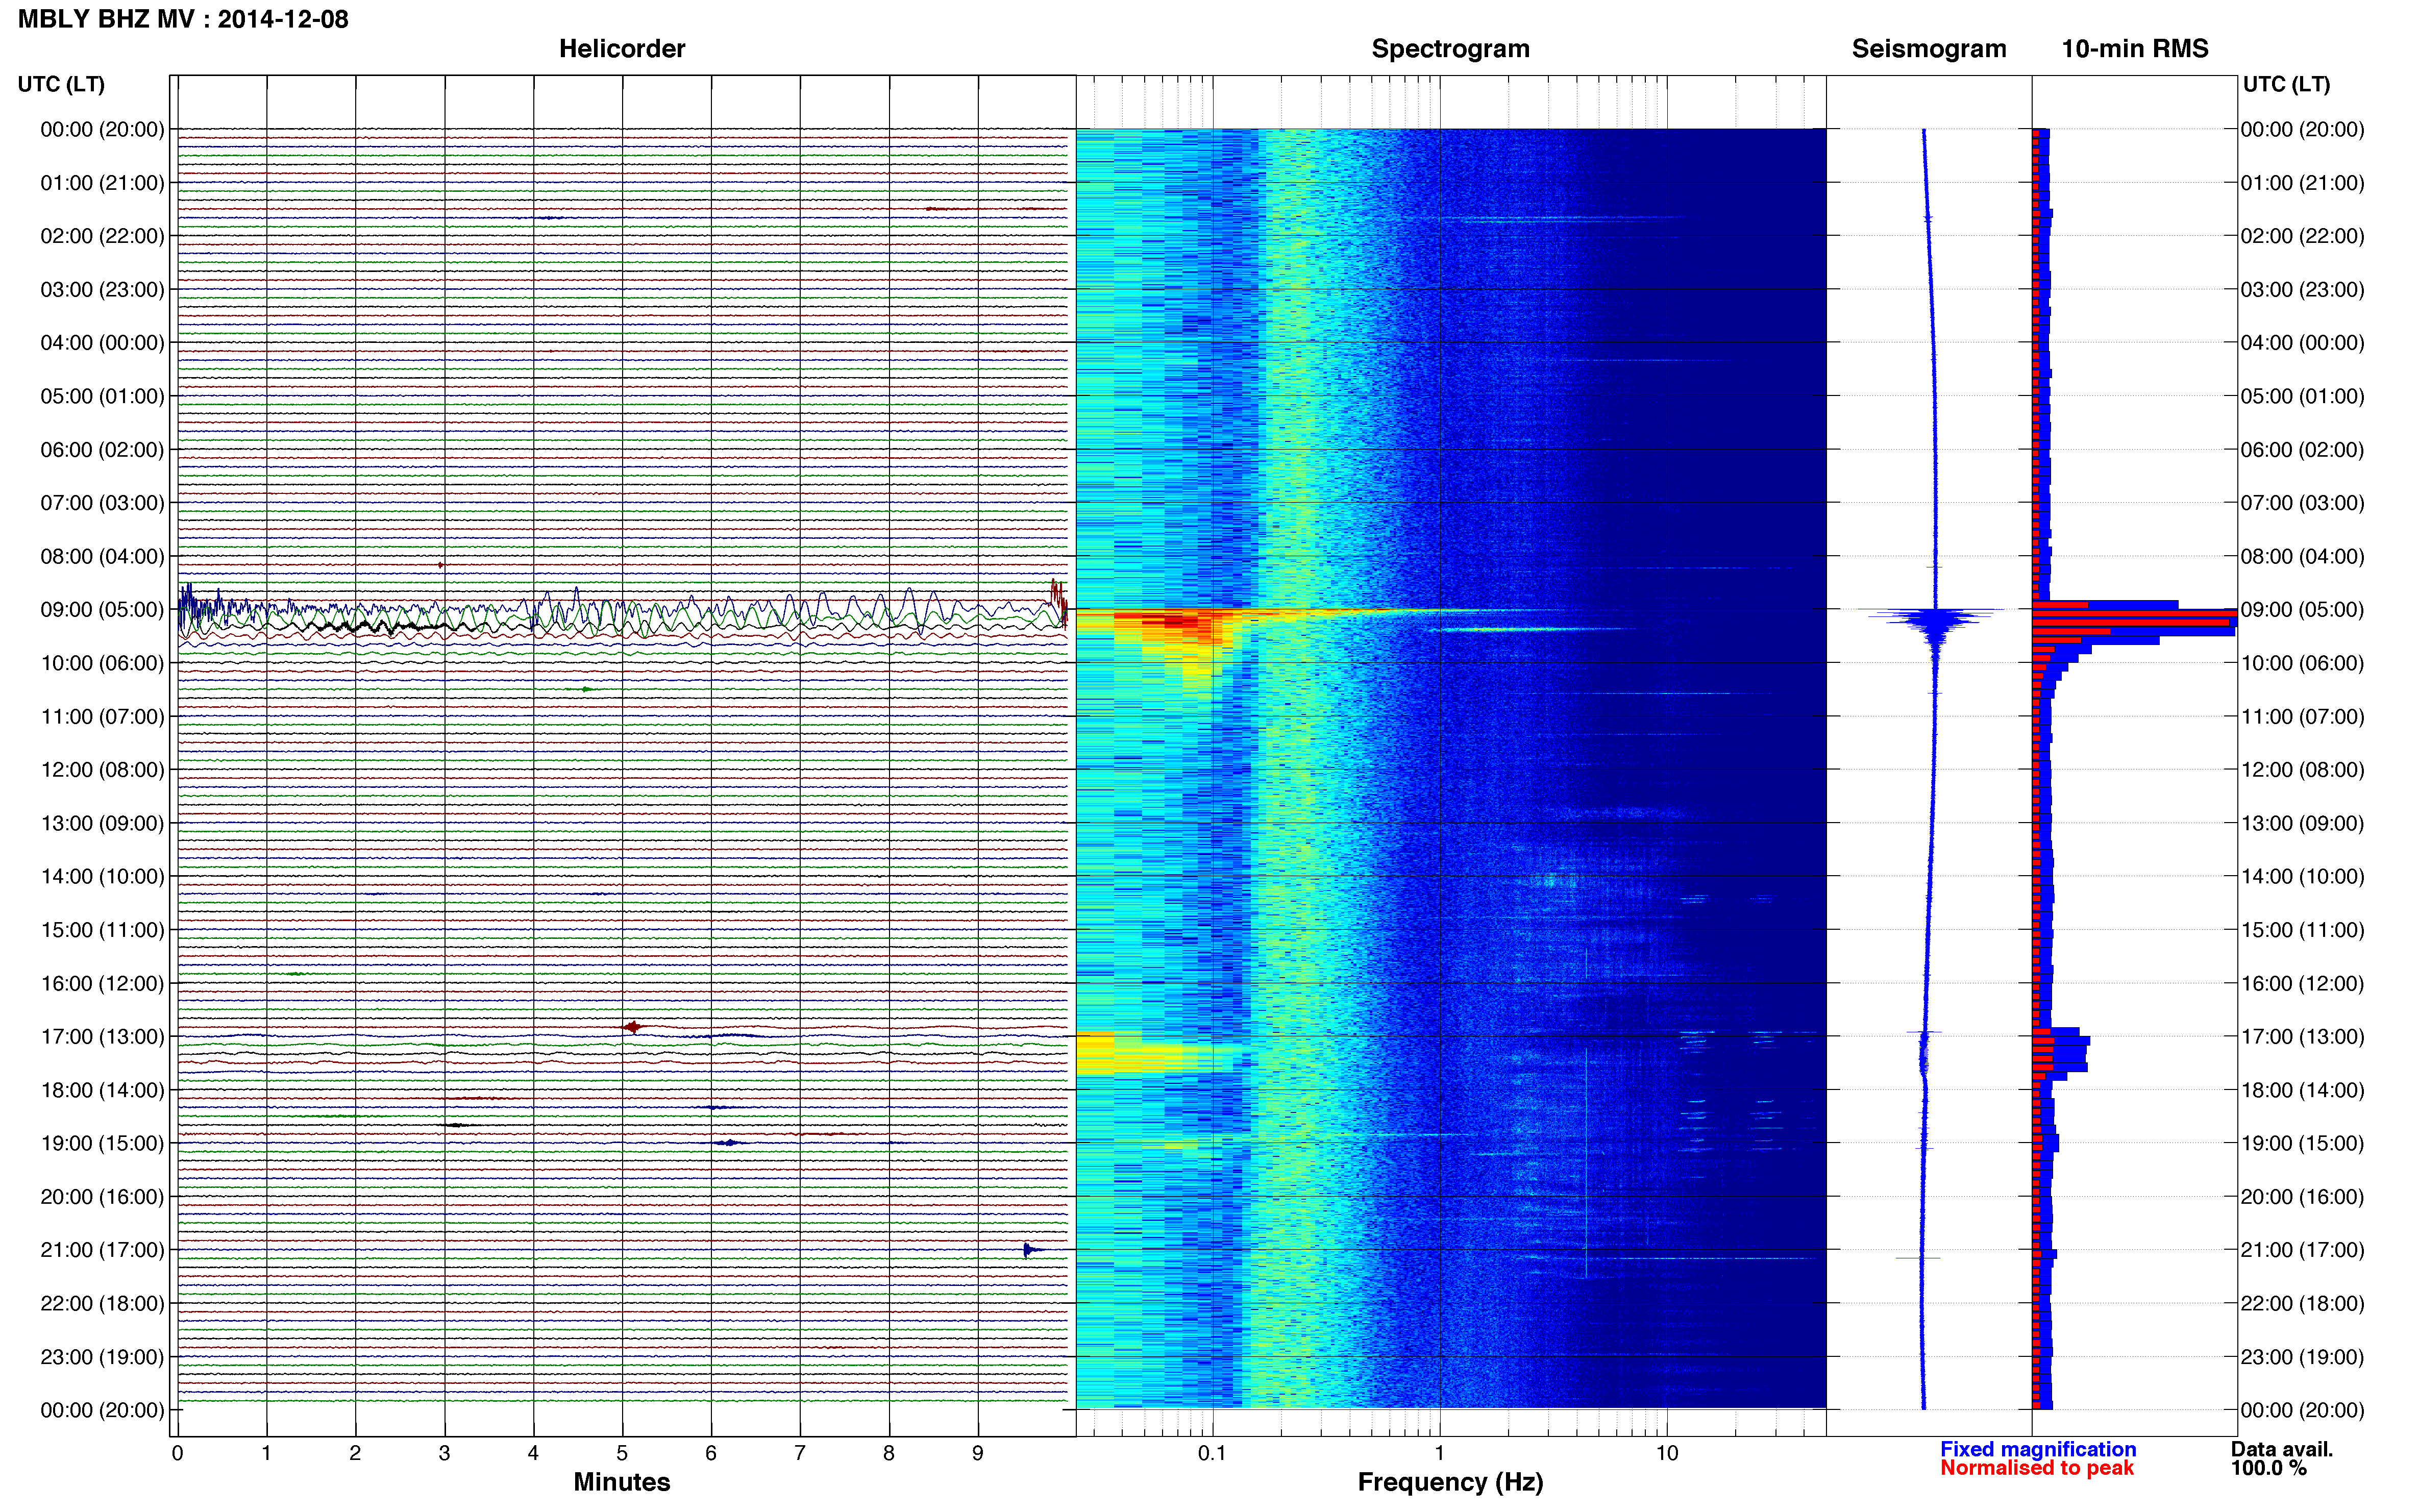Click left time label '04:00 (00:00)'
Screen dimensions: 2419x1512
click(102, 343)
